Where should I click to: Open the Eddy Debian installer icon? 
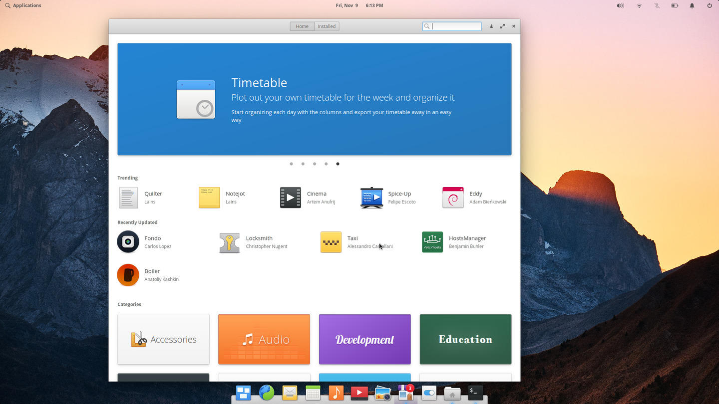[x=453, y=198]
